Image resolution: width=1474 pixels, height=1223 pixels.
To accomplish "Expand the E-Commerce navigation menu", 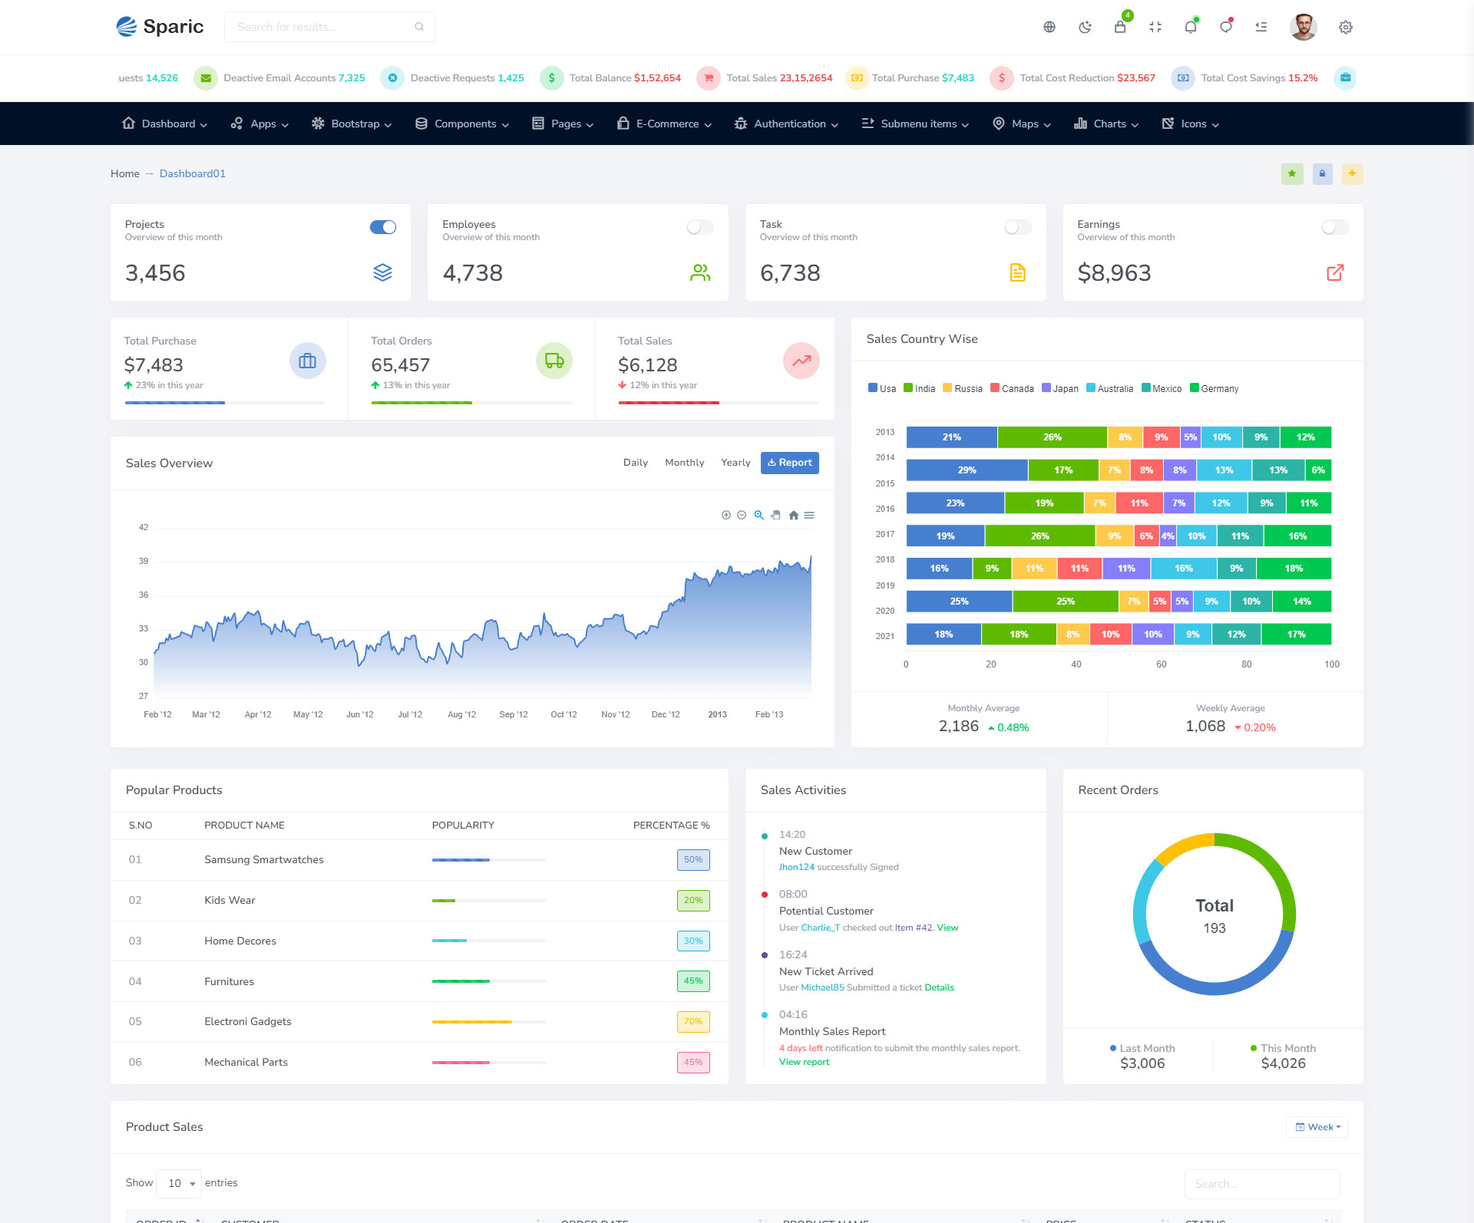I will pyautogui.click(x=665, y=124).
